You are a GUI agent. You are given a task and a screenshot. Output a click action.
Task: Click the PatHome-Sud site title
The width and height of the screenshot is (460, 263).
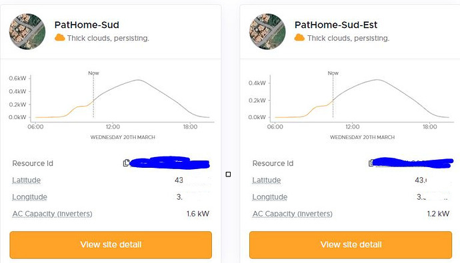(87, 25)
